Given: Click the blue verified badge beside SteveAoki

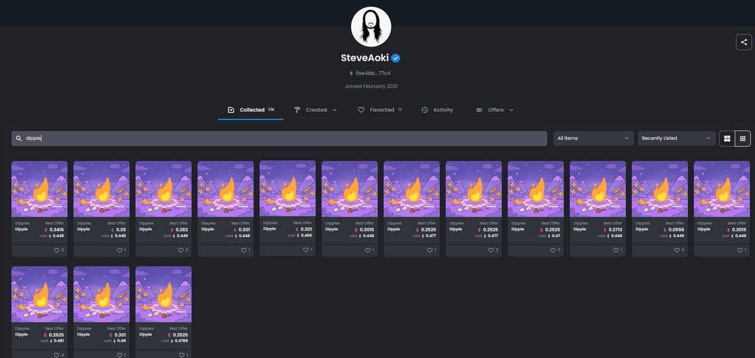Looking at the screenshot, I should [396, 58].
